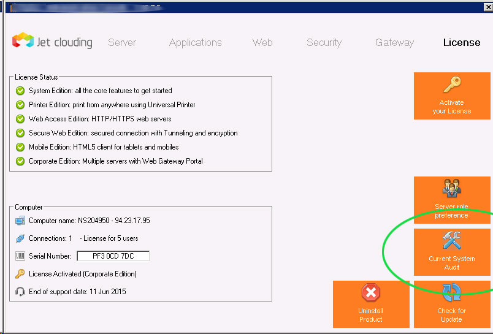
Task: Click the Server role preference people icon
Action: 451,189
